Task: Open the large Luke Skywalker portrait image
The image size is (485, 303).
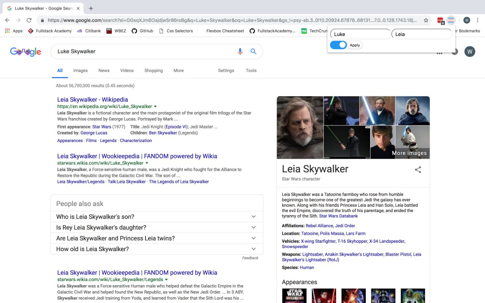Action: 300,127
